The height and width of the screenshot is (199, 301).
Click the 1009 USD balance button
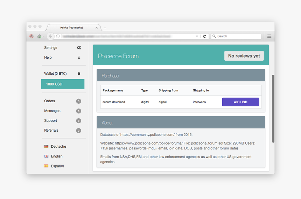pyautogui.click(x=63, y=84)
